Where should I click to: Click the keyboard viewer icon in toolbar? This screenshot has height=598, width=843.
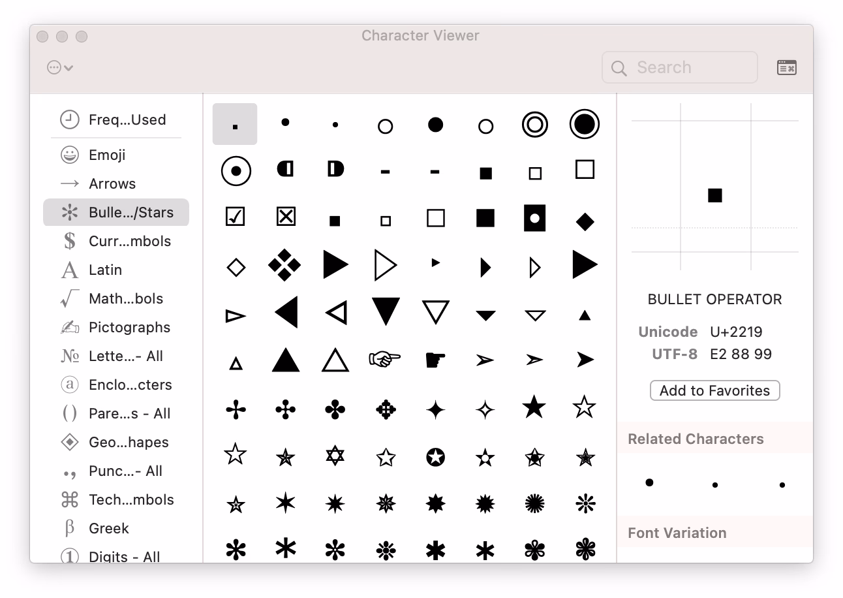786,67
